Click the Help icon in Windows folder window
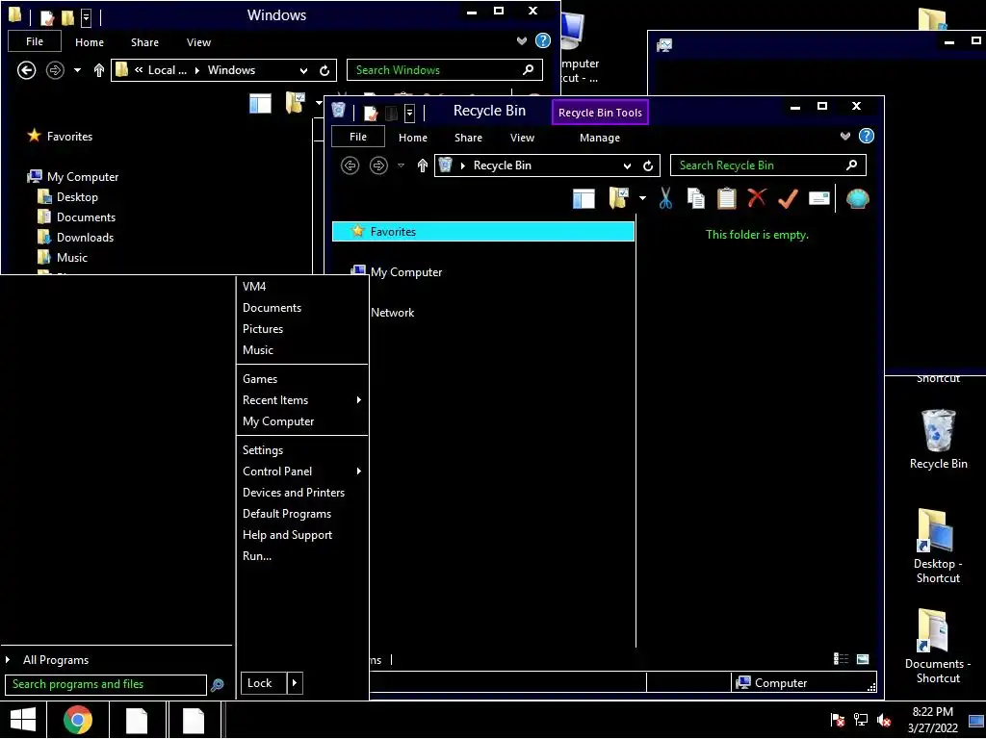986x739 pixels. coord(543,40)
